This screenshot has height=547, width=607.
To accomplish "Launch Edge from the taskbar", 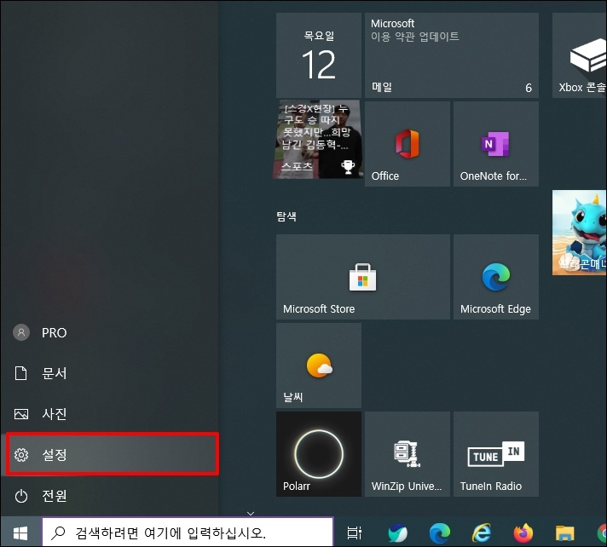I will [x=439, y=533].
